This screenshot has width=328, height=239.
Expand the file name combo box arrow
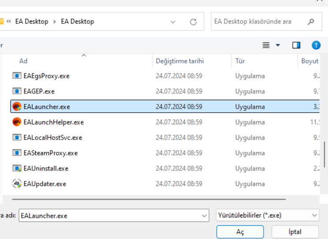click(204, 216)
